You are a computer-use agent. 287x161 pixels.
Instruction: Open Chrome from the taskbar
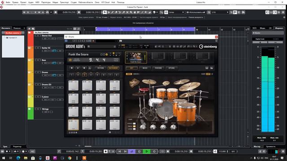70,158
